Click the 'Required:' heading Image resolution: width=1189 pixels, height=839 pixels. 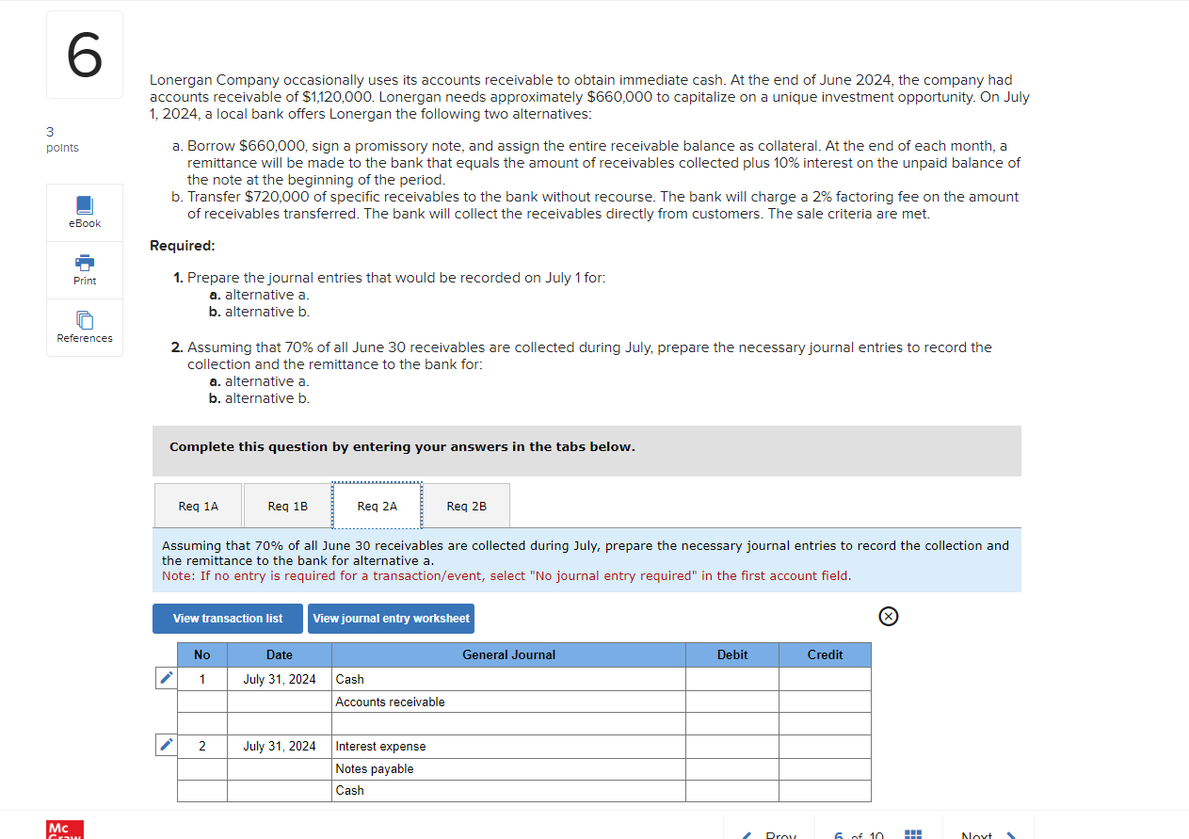coord(183,246)
